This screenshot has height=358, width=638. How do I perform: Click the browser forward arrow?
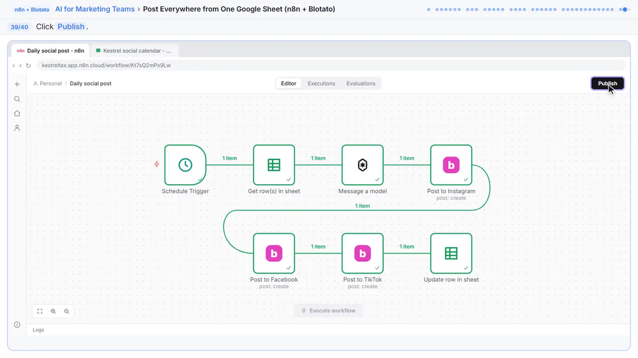click(x=20, y=65)
